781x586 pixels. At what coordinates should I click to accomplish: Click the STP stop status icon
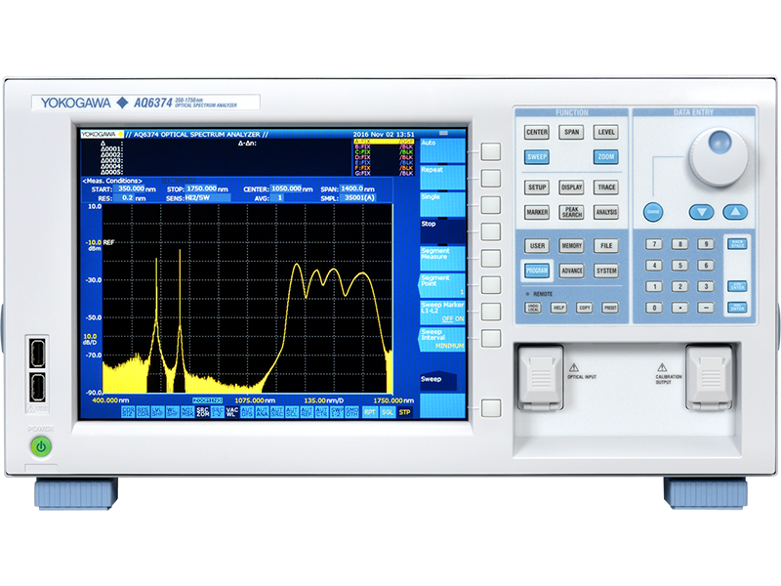403,411
